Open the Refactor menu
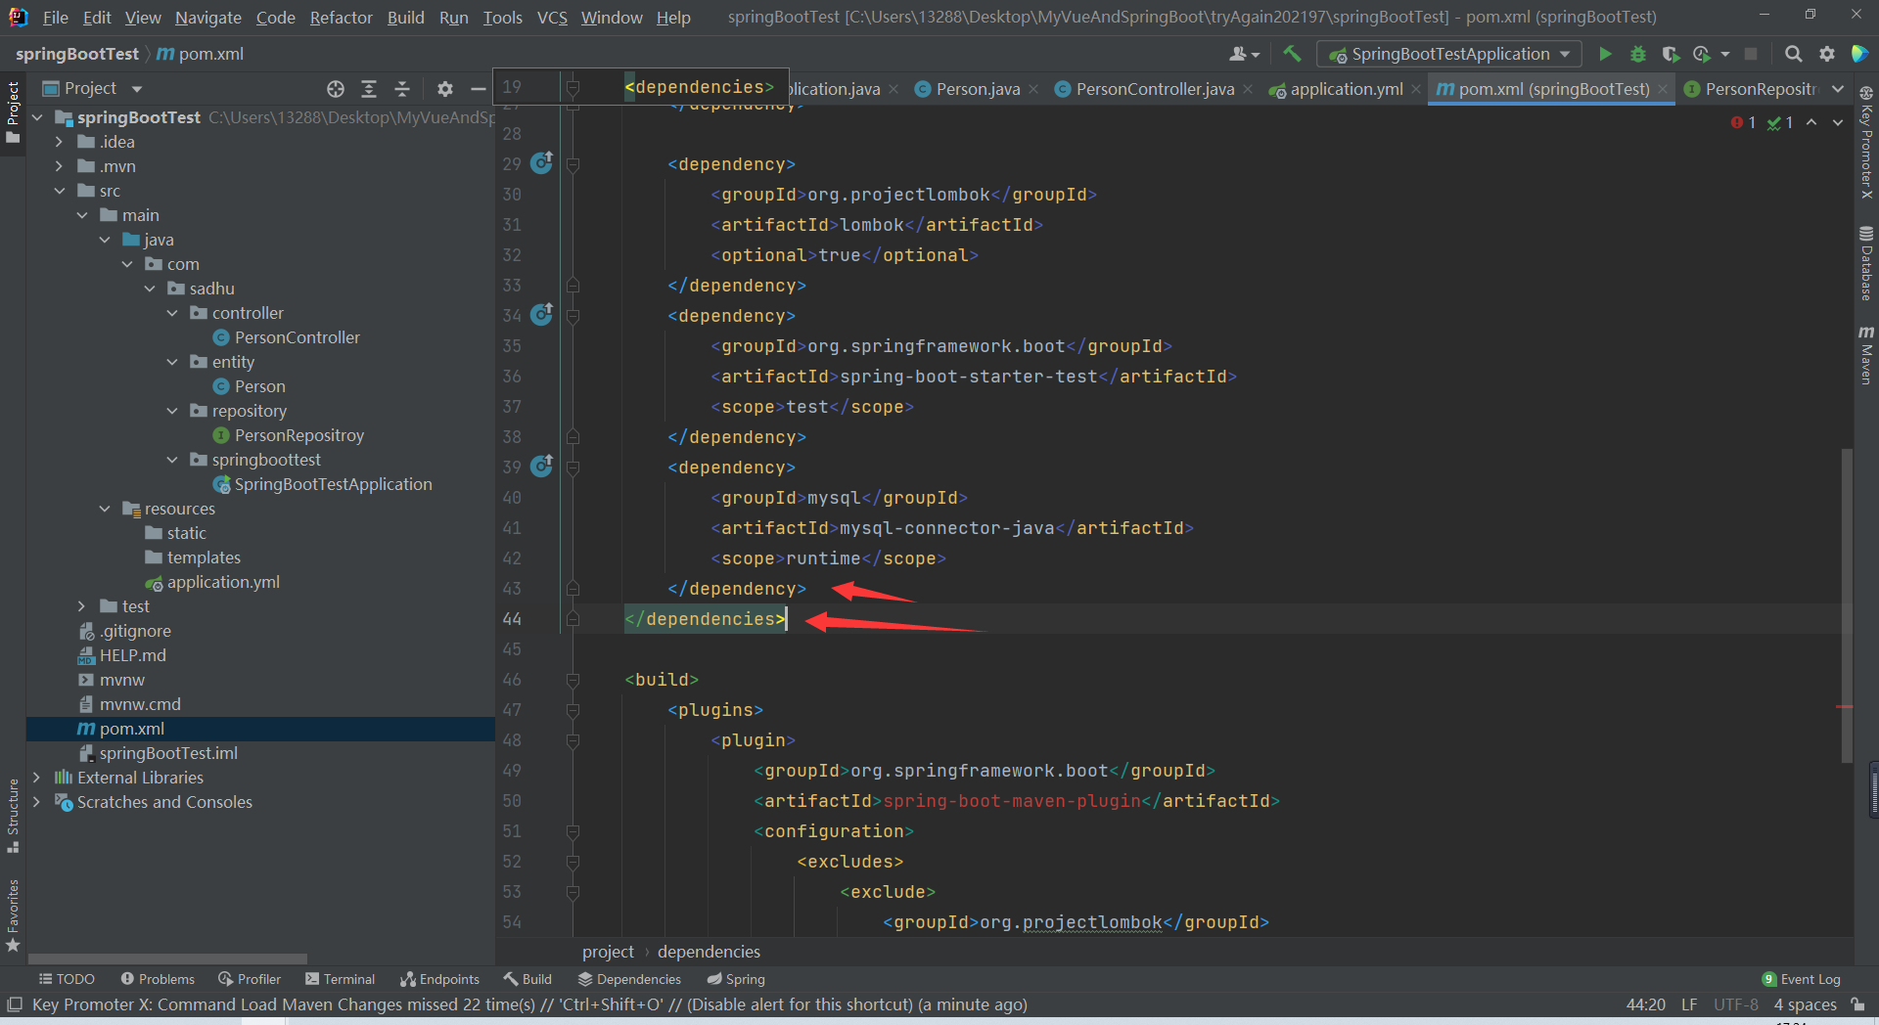 click(x=341, y=17)
